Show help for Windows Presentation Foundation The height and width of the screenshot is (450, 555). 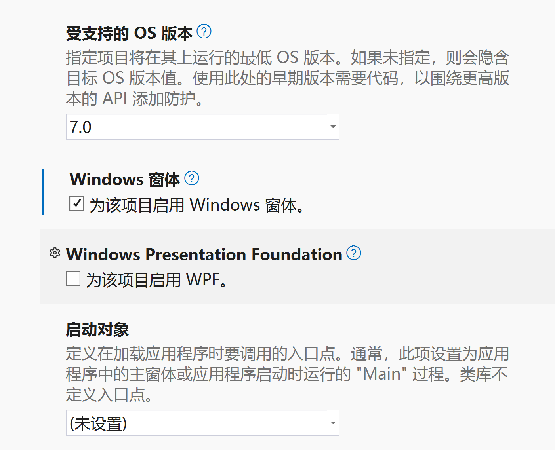coord(354,253)
